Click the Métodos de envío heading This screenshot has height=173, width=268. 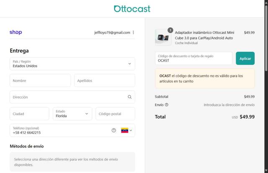(27, 146)
